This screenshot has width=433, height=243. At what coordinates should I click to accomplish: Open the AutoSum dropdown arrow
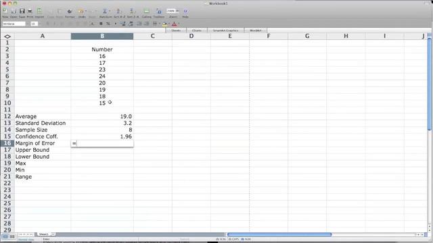tap(110, 11)
